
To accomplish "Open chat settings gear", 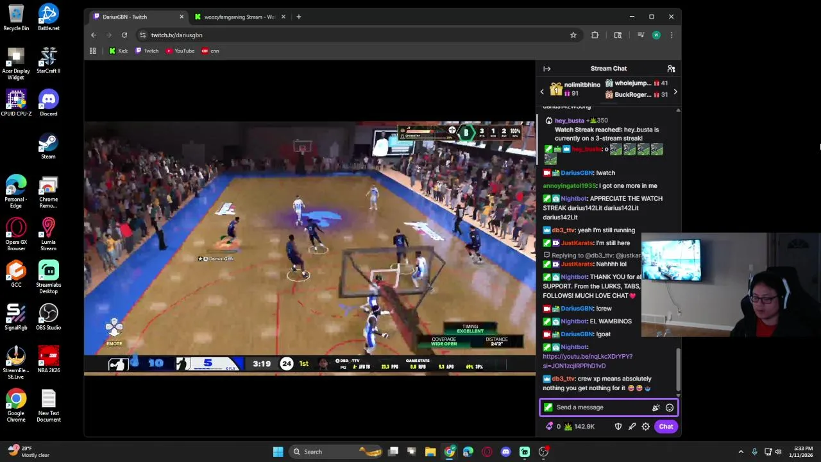I will (x=646, y=427).
